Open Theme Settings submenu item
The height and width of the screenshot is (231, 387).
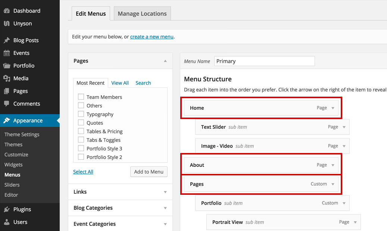coord(22,134)
